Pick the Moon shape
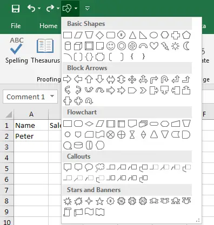 [186, 46]
